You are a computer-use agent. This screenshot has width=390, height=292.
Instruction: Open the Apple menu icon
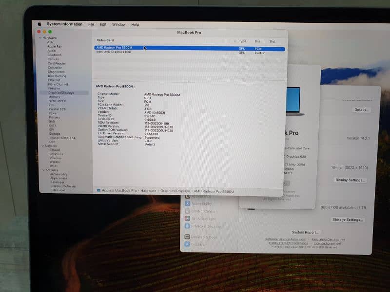tap(40, 24)
